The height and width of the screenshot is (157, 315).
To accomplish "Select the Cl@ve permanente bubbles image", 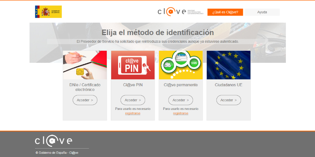I will tap(180, 65).
